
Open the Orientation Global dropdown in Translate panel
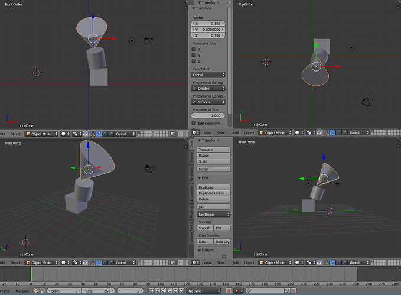click(x=208, y=75)
